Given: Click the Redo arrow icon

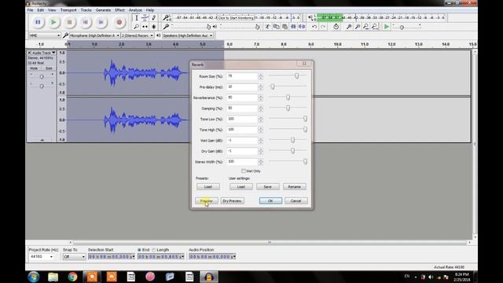Looking at the screenshot, I should 323,27.
